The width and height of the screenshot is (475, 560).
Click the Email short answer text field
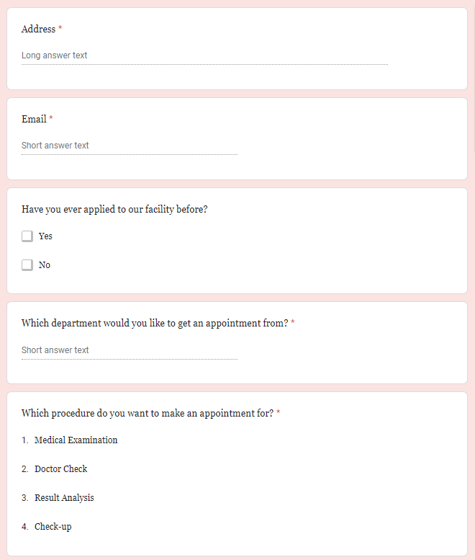(129, 146)
